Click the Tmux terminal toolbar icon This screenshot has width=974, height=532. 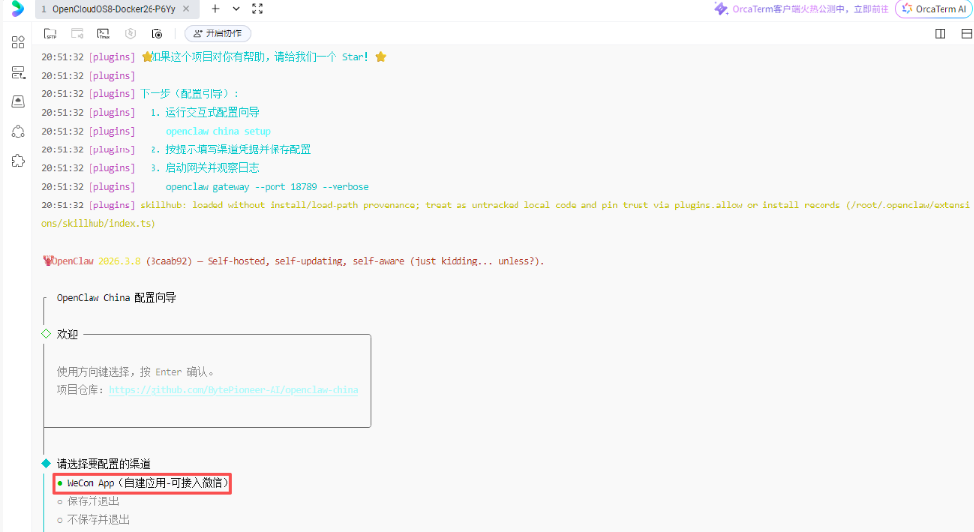pos(103,33)
